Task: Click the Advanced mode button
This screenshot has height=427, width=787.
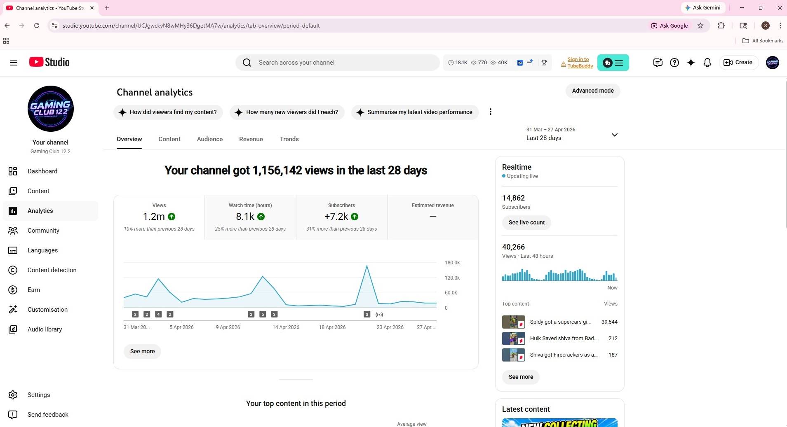Action: pos(592,91)
